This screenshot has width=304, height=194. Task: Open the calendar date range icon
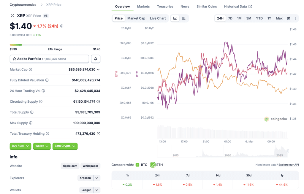tap(289, 18)
